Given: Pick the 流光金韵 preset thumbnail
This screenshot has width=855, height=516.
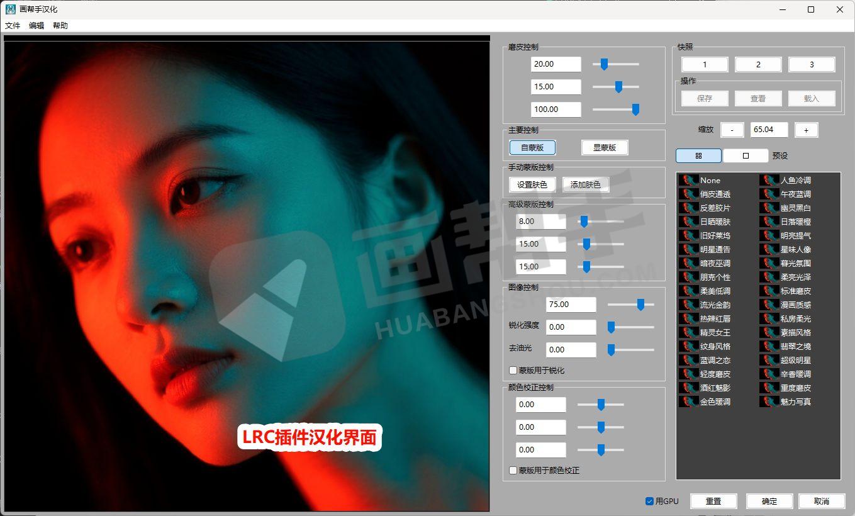Looking at the screenshot, I should (690, 305).
